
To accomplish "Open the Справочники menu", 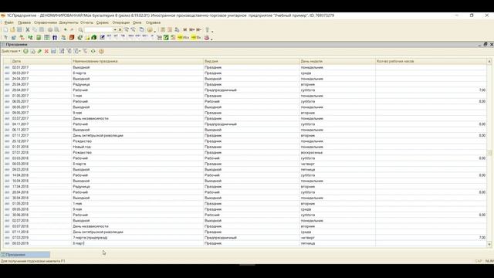I will [x=46, y=22].
